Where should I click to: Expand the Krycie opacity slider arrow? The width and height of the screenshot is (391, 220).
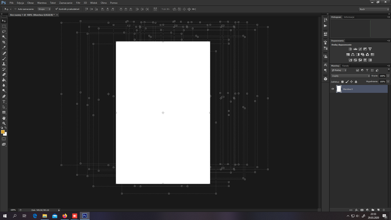388,76
